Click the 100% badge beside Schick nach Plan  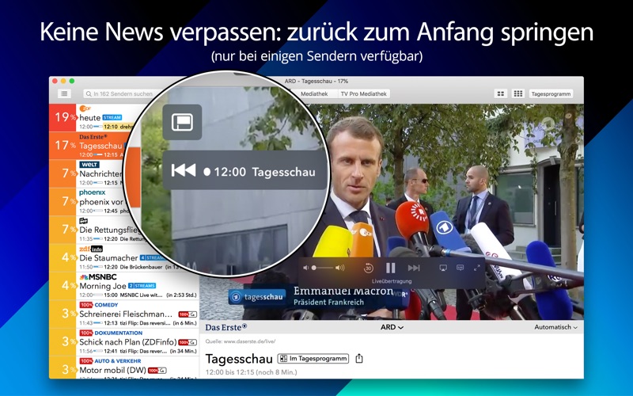188,342
